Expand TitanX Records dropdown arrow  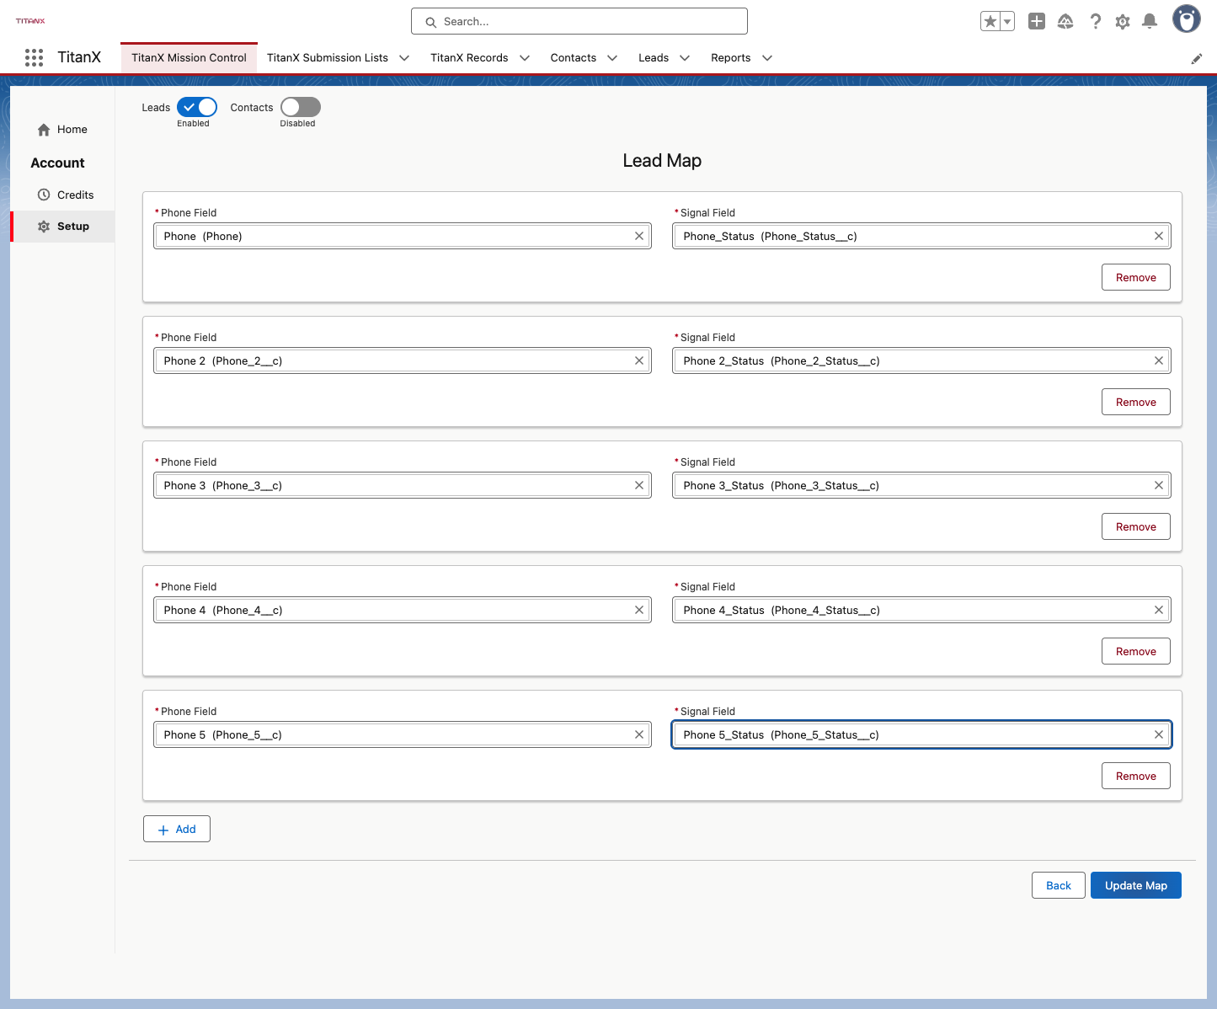coord(525,58)
